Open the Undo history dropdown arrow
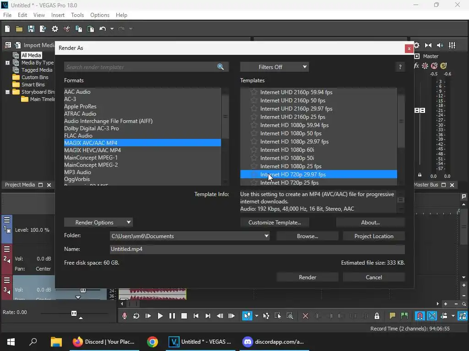 pyautogui.click(x=112, y=29)
